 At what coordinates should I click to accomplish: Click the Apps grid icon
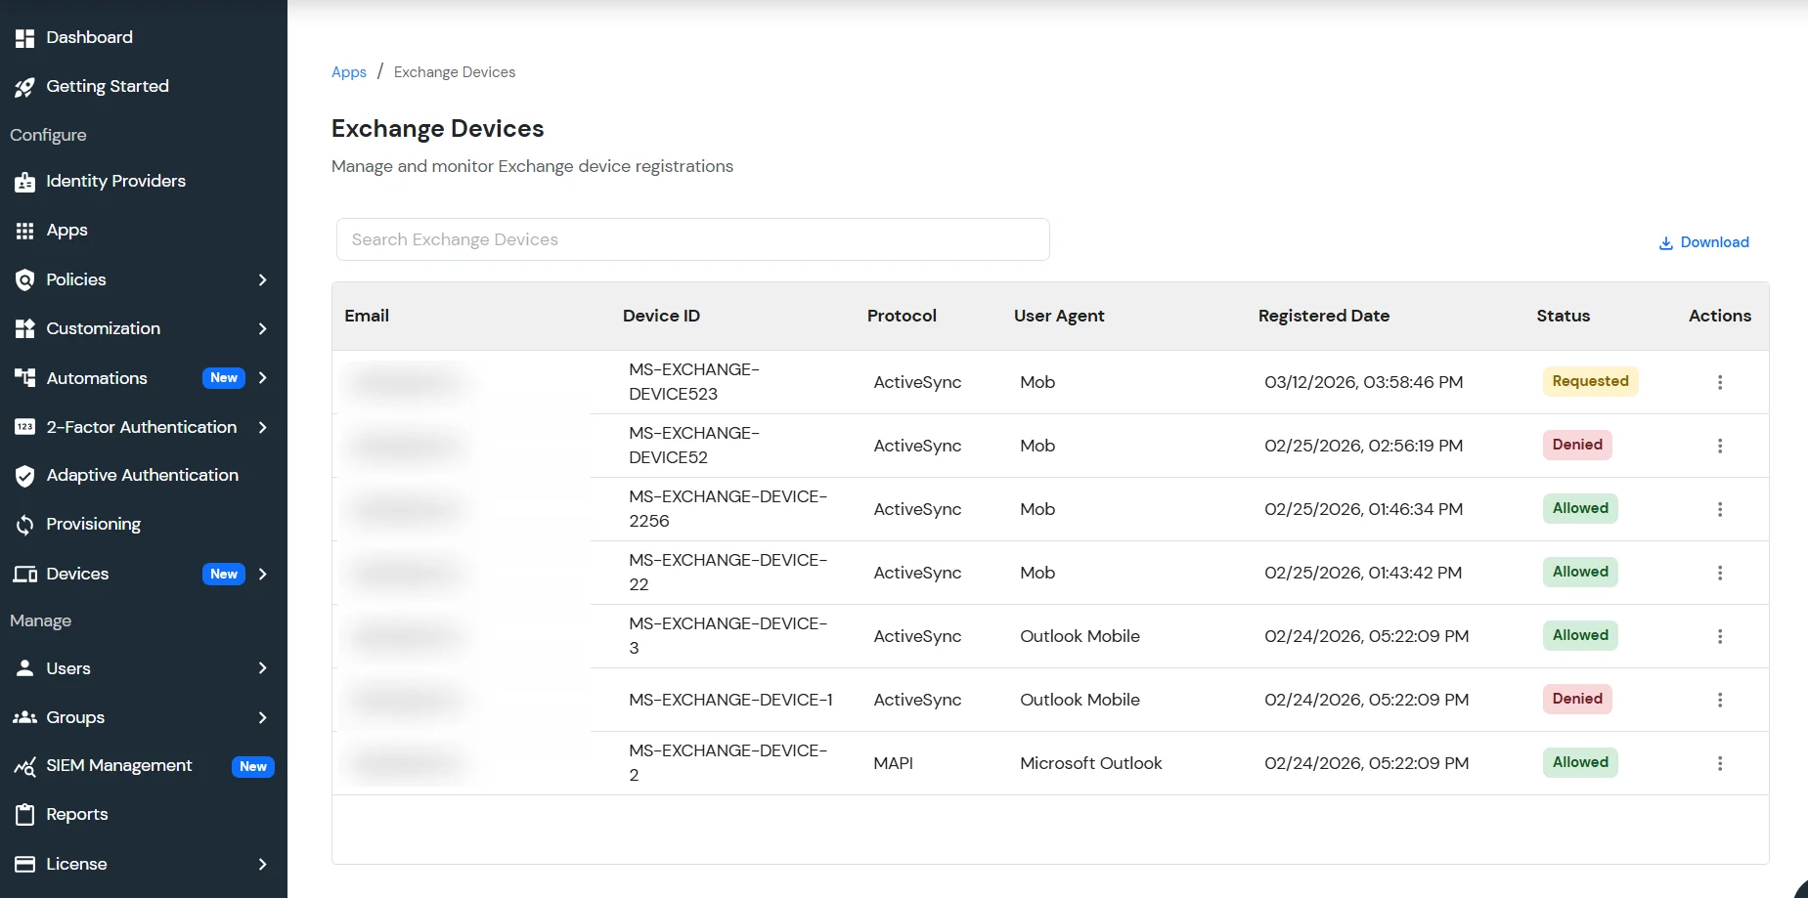(x=25, y=230)
